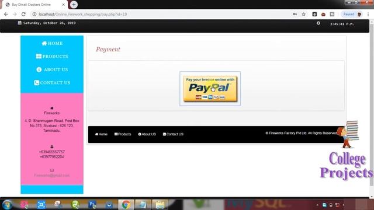Open HOME in the blue sidebar
Viewport: 374px width, 210px height.
click(x=52, y=43)
